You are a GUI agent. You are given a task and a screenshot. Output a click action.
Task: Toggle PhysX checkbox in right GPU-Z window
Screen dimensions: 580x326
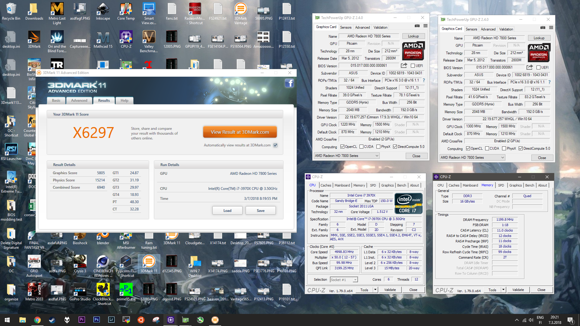pyautogui.click(x=504, y=149)
